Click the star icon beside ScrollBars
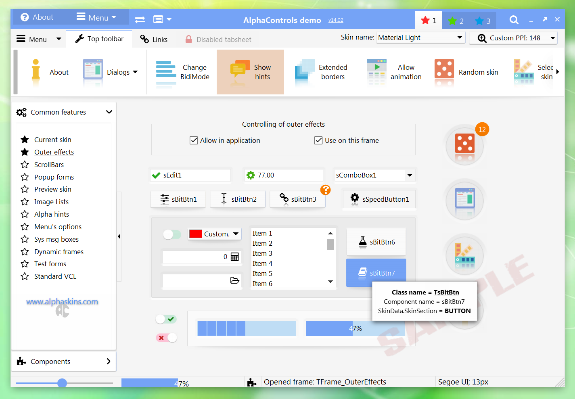 (25, 165)
